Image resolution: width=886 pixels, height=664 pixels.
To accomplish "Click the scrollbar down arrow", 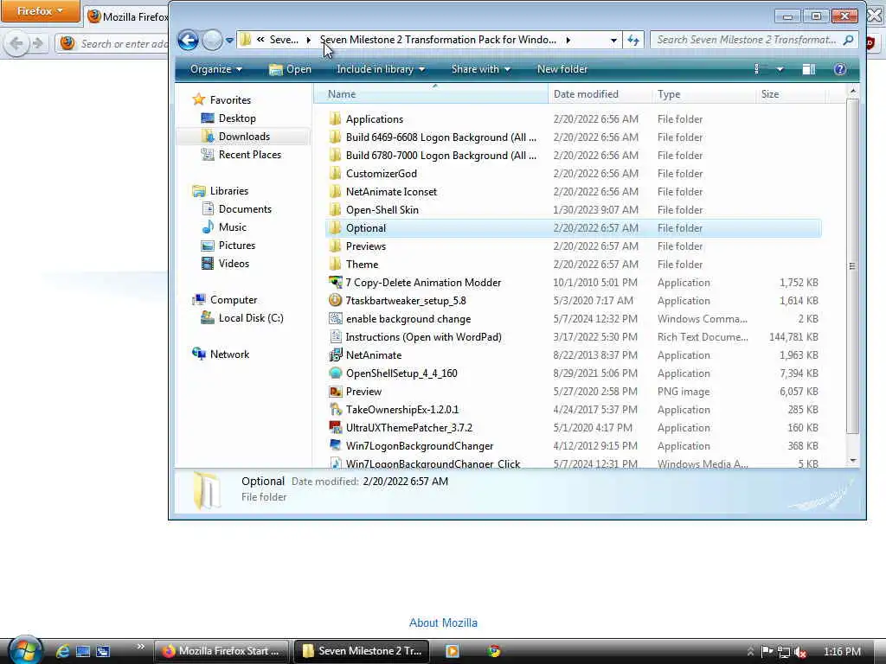I will [x=852, y=461].
